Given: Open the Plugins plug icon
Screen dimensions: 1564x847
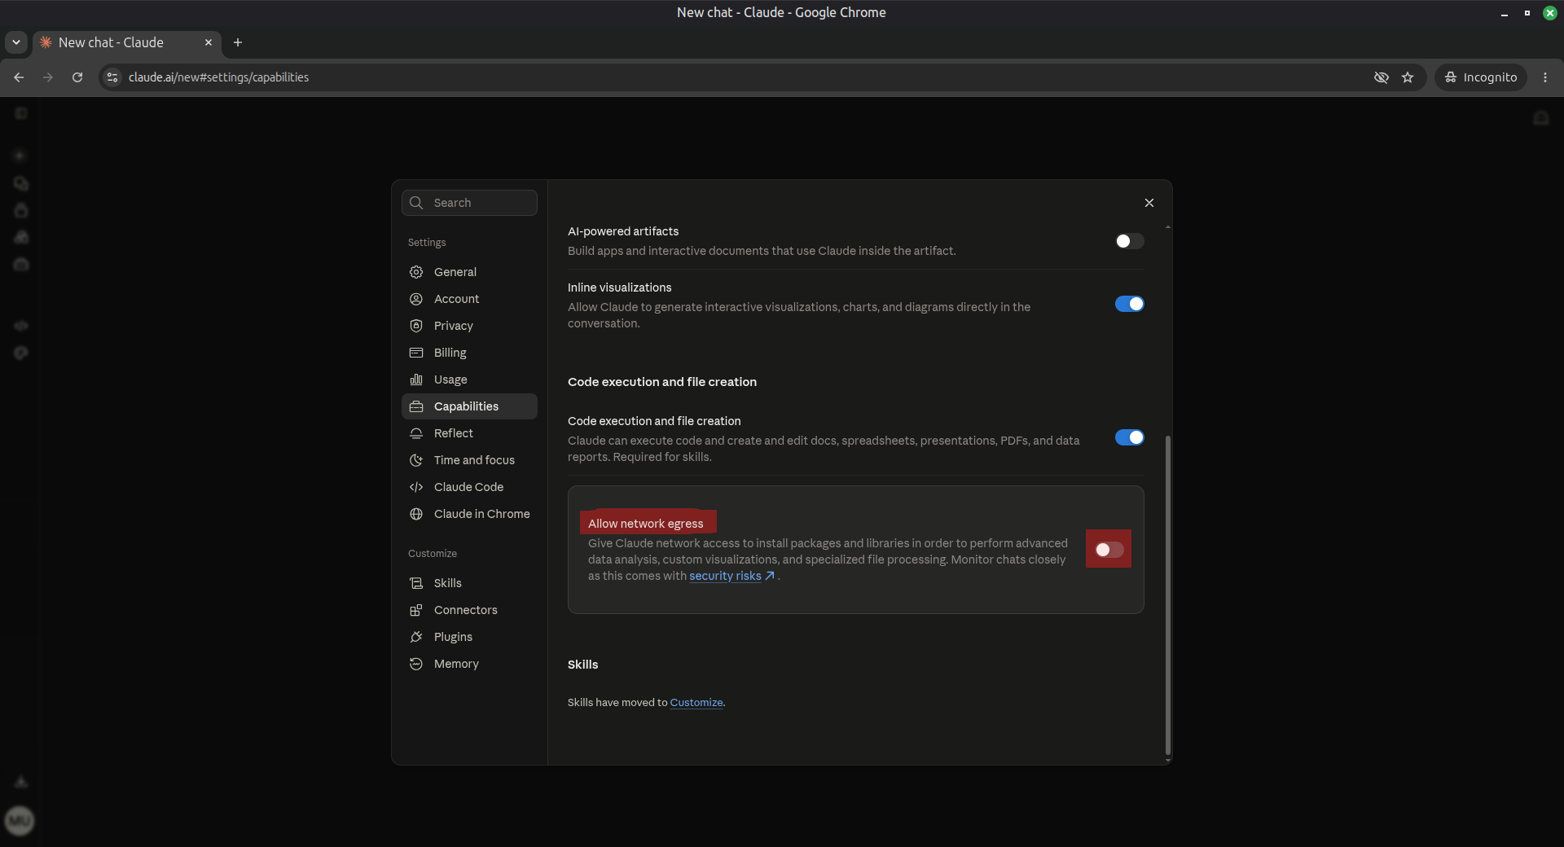Looking at the screenshot, I should pos(416,637).
